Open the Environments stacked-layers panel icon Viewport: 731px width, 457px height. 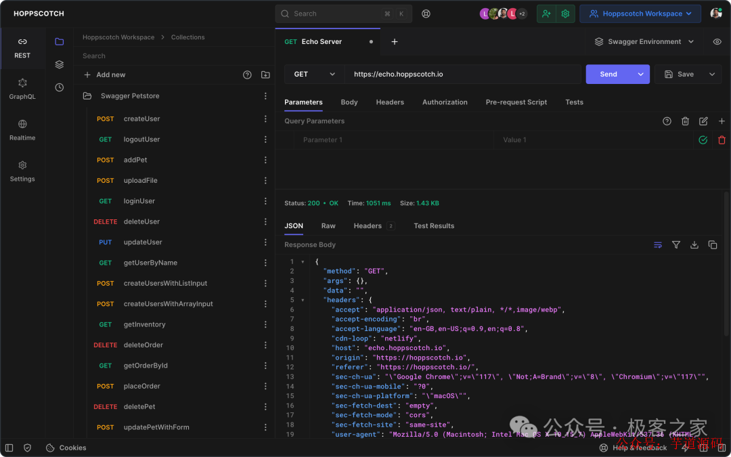pos(59,64)
